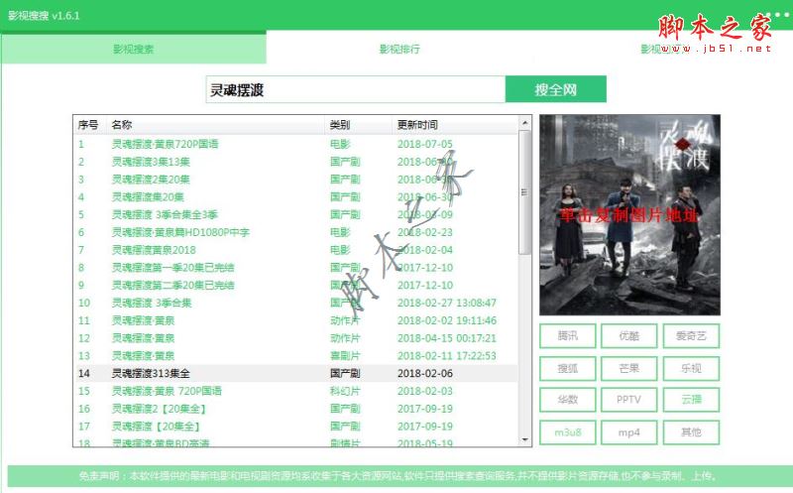Switch to the 影视搜索 tab
Image resolution: width=793 pixels, height=493 pixels.
(x=134, y=49)
